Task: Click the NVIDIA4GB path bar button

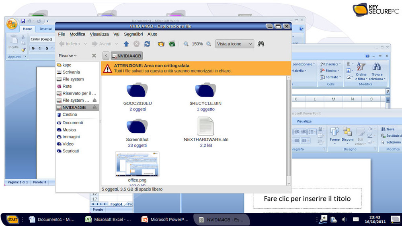Action: click(x=127, y=55)
